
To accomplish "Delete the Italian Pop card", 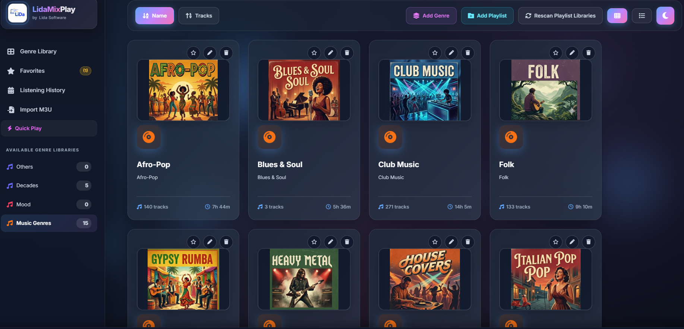I will pyautogui.click(x=589, y=242).
